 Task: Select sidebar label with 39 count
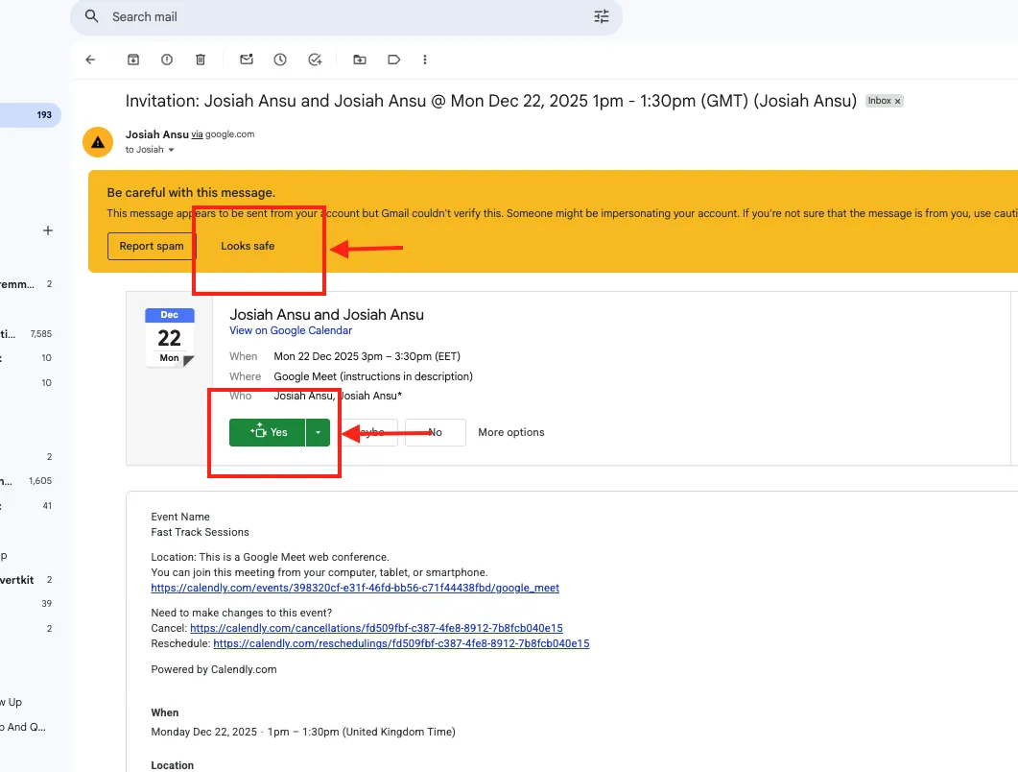(26, 604)
